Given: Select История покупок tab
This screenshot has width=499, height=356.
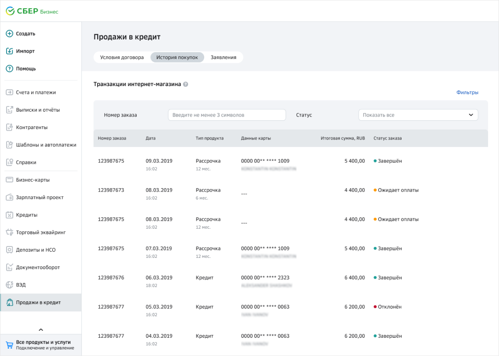Looking at the screenshot, I should (x=177, y=57).
